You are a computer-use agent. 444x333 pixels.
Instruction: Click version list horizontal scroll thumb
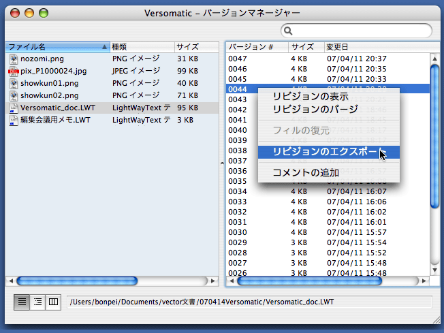309,281
